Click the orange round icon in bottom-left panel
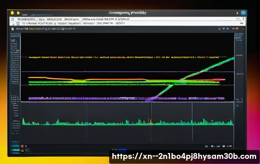The height and width of the screenshot is (164, 260). (x=23, y=146)
